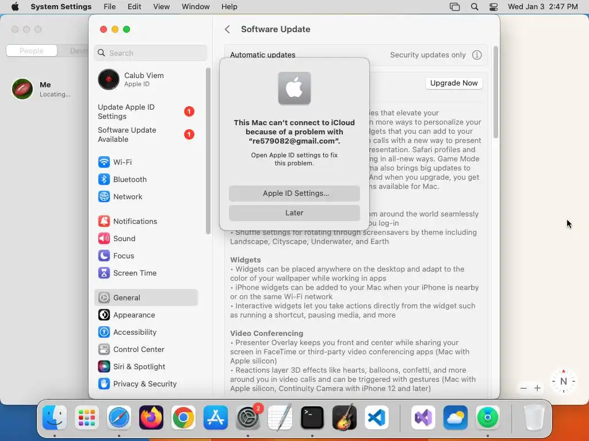This screenshot has width=589, height=441.
Task: Open Software Update Available notice
Action: point(146,134)
